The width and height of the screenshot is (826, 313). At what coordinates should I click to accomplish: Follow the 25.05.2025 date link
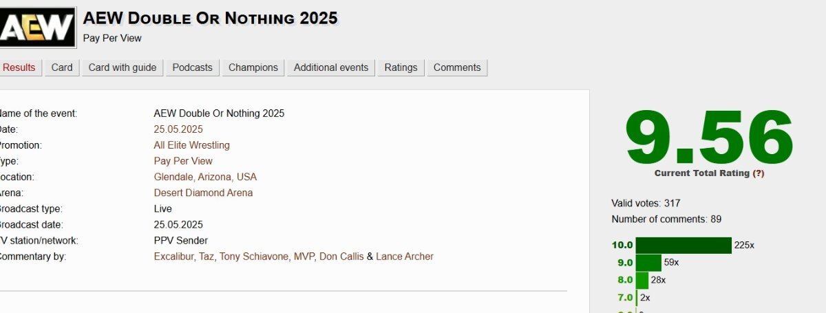click(x=178, y=129)
